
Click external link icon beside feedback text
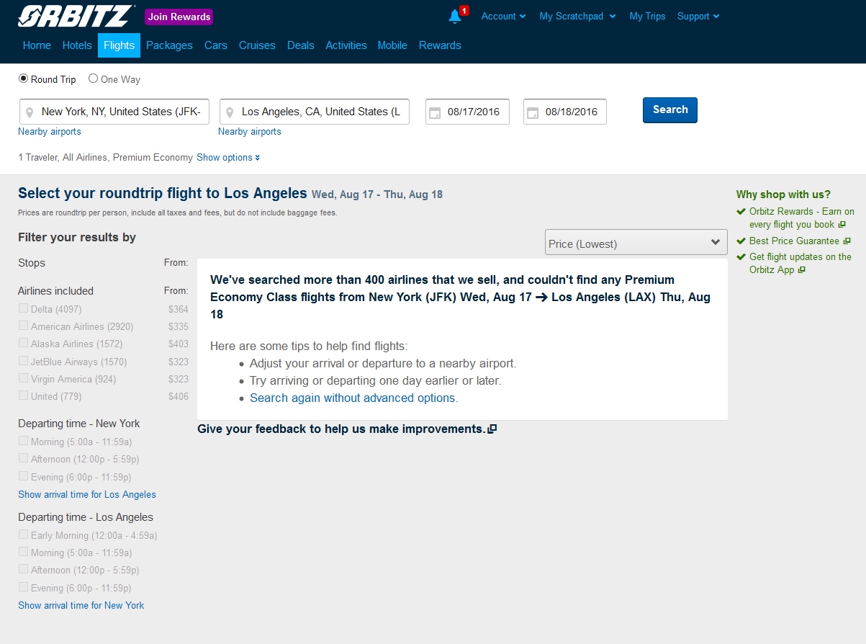pos(492,429)
